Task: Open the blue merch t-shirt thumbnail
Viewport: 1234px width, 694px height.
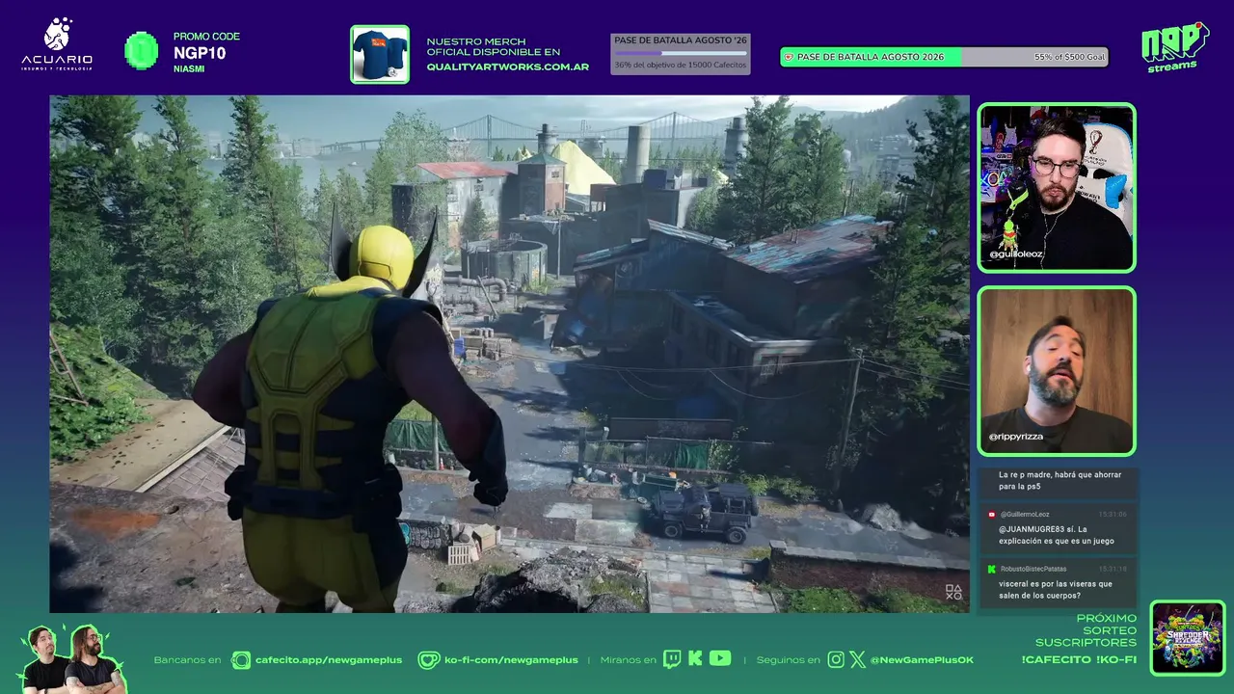Action: click(x=380, y=54)
